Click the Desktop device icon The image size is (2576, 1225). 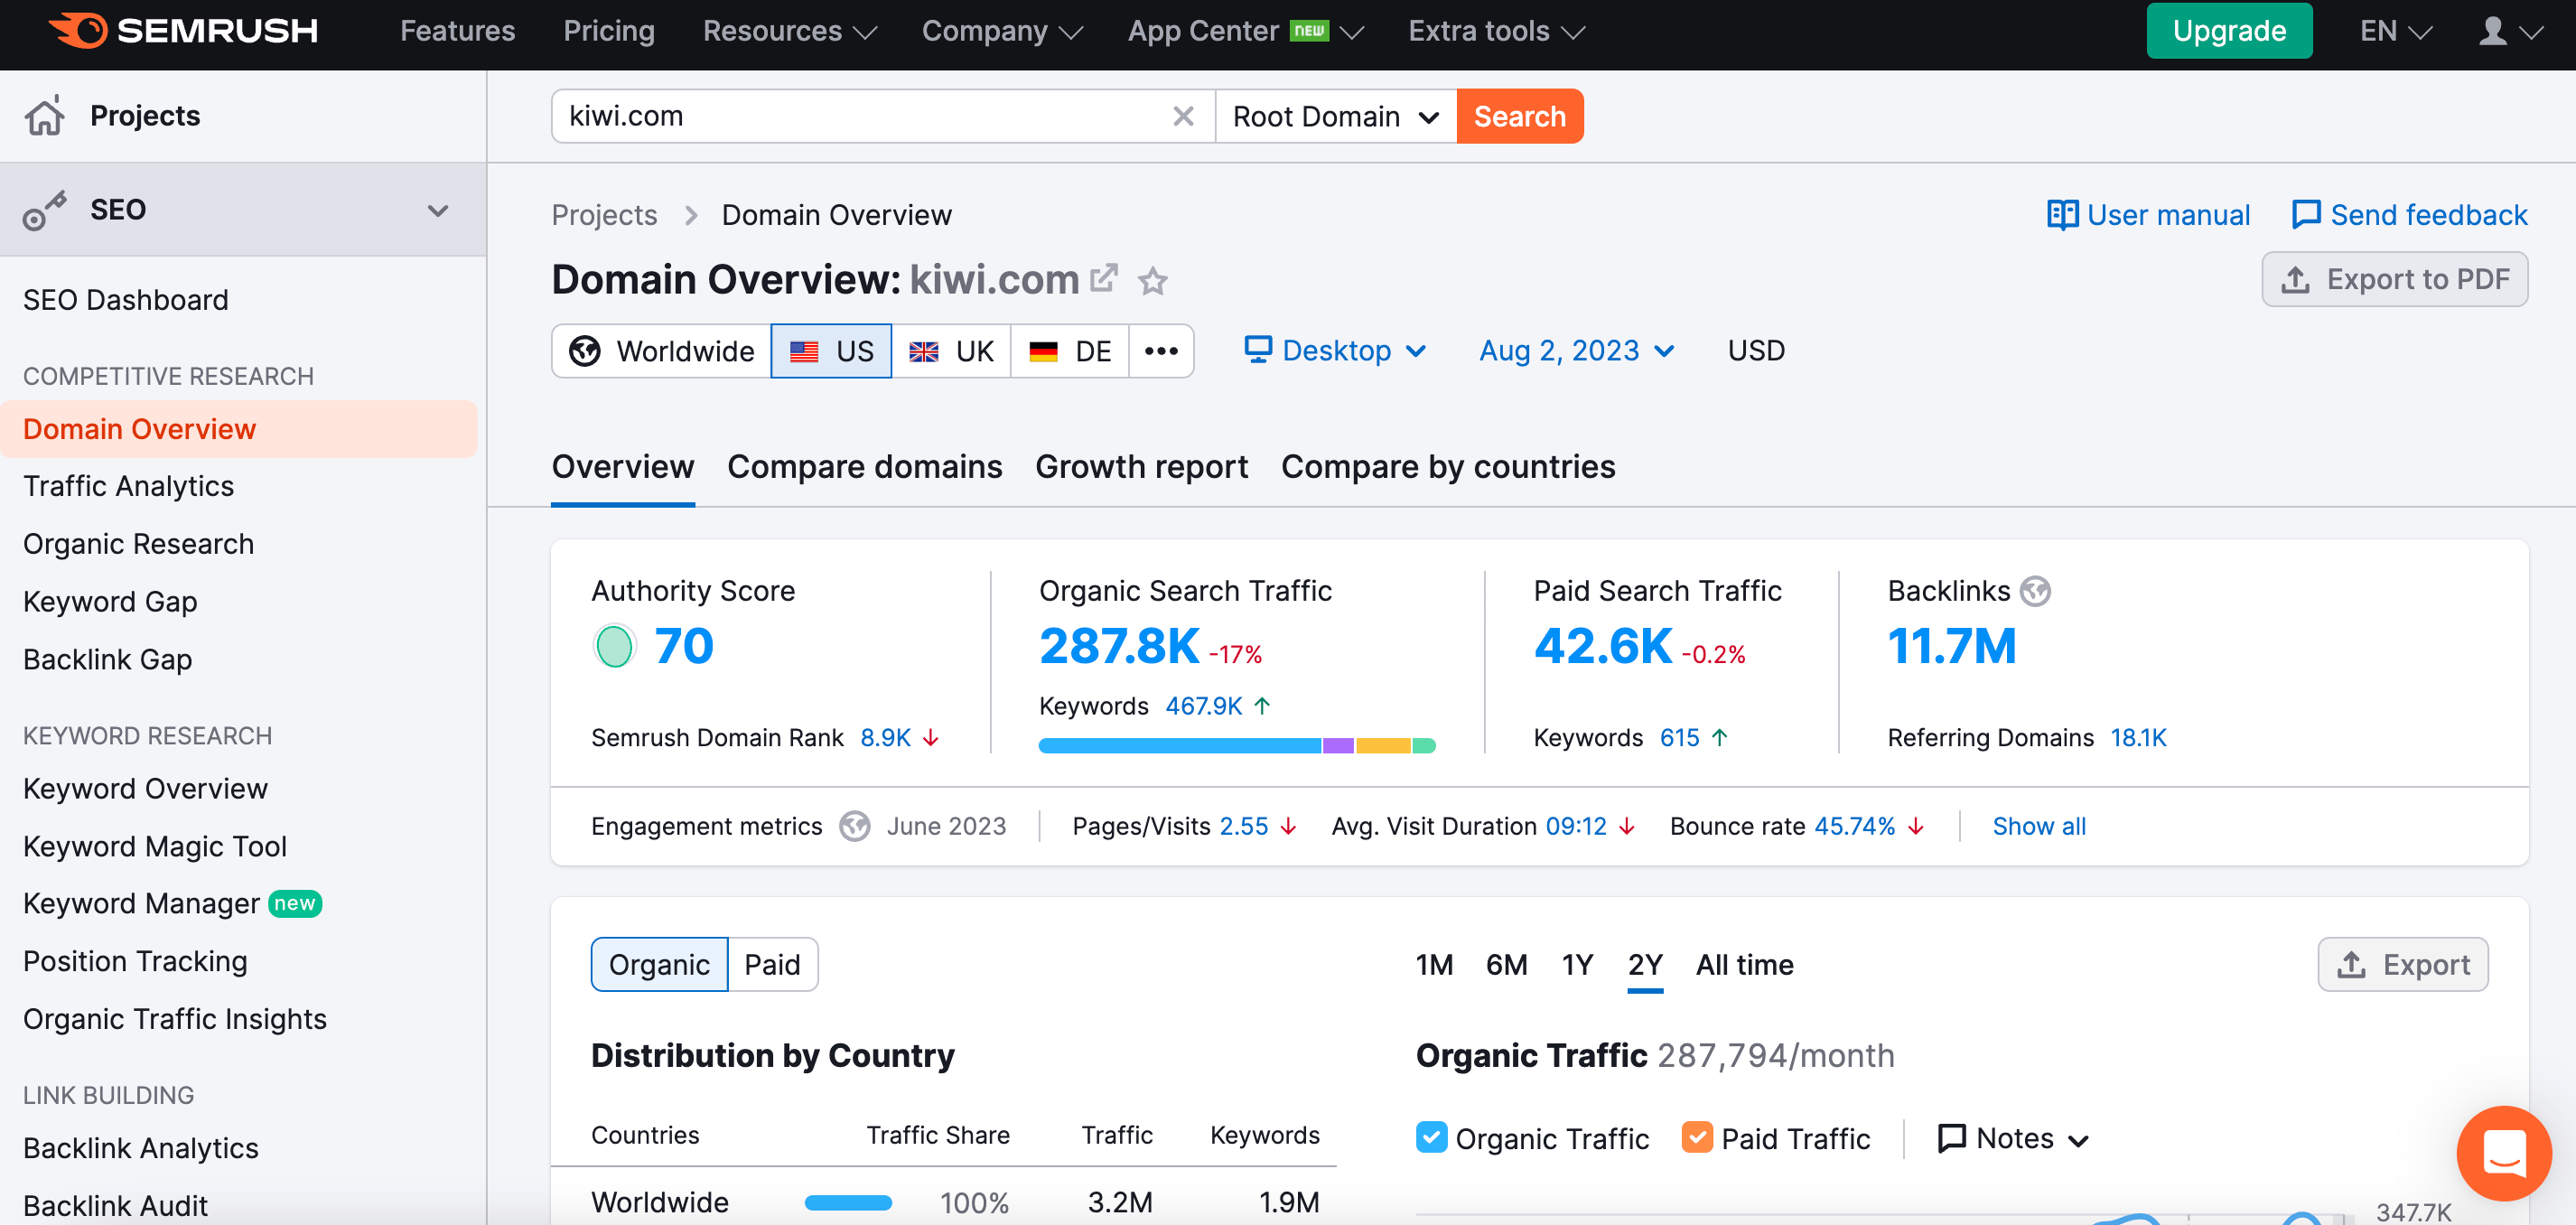point(1256,350)
